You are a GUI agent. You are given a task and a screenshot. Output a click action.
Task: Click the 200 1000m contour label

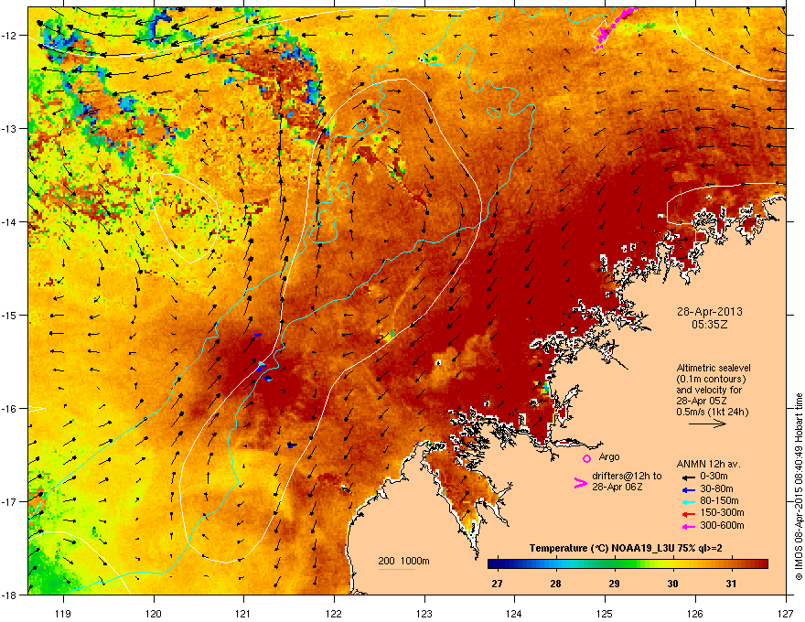tap(403, 561)
